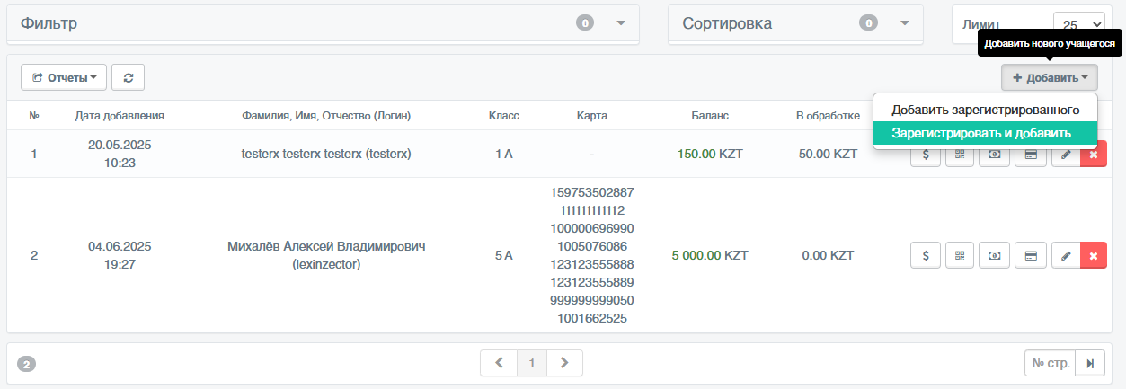Edit the testerx student with pencil icon

click(x=1066, y=155)
